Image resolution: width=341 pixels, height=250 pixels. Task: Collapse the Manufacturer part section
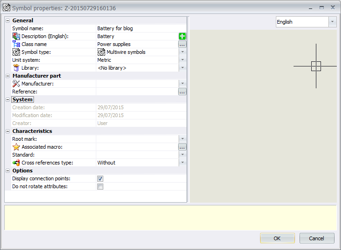7,76
